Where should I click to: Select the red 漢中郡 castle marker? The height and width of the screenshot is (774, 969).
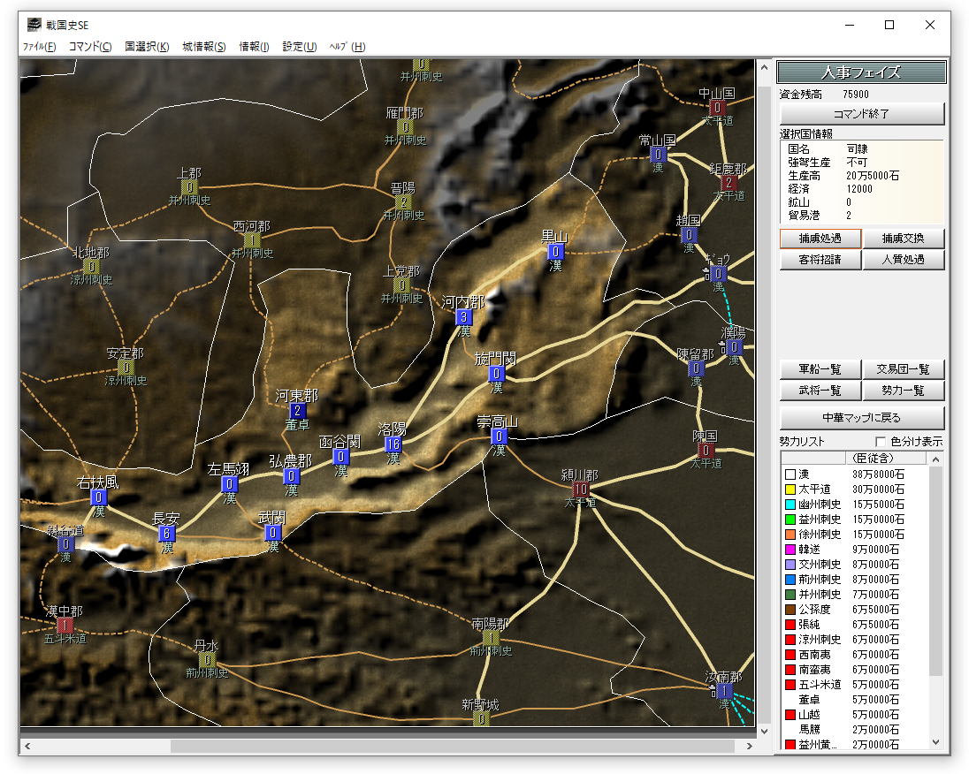(65, 626)
